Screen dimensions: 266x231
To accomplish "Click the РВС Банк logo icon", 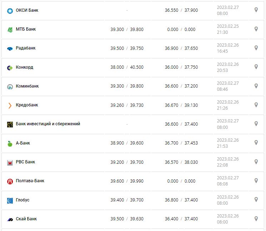I will pos(10,162).
